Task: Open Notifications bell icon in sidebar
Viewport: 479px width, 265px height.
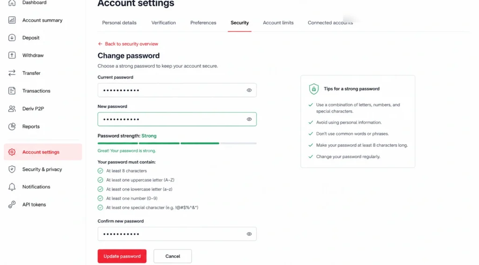Action: coord(12,187)
